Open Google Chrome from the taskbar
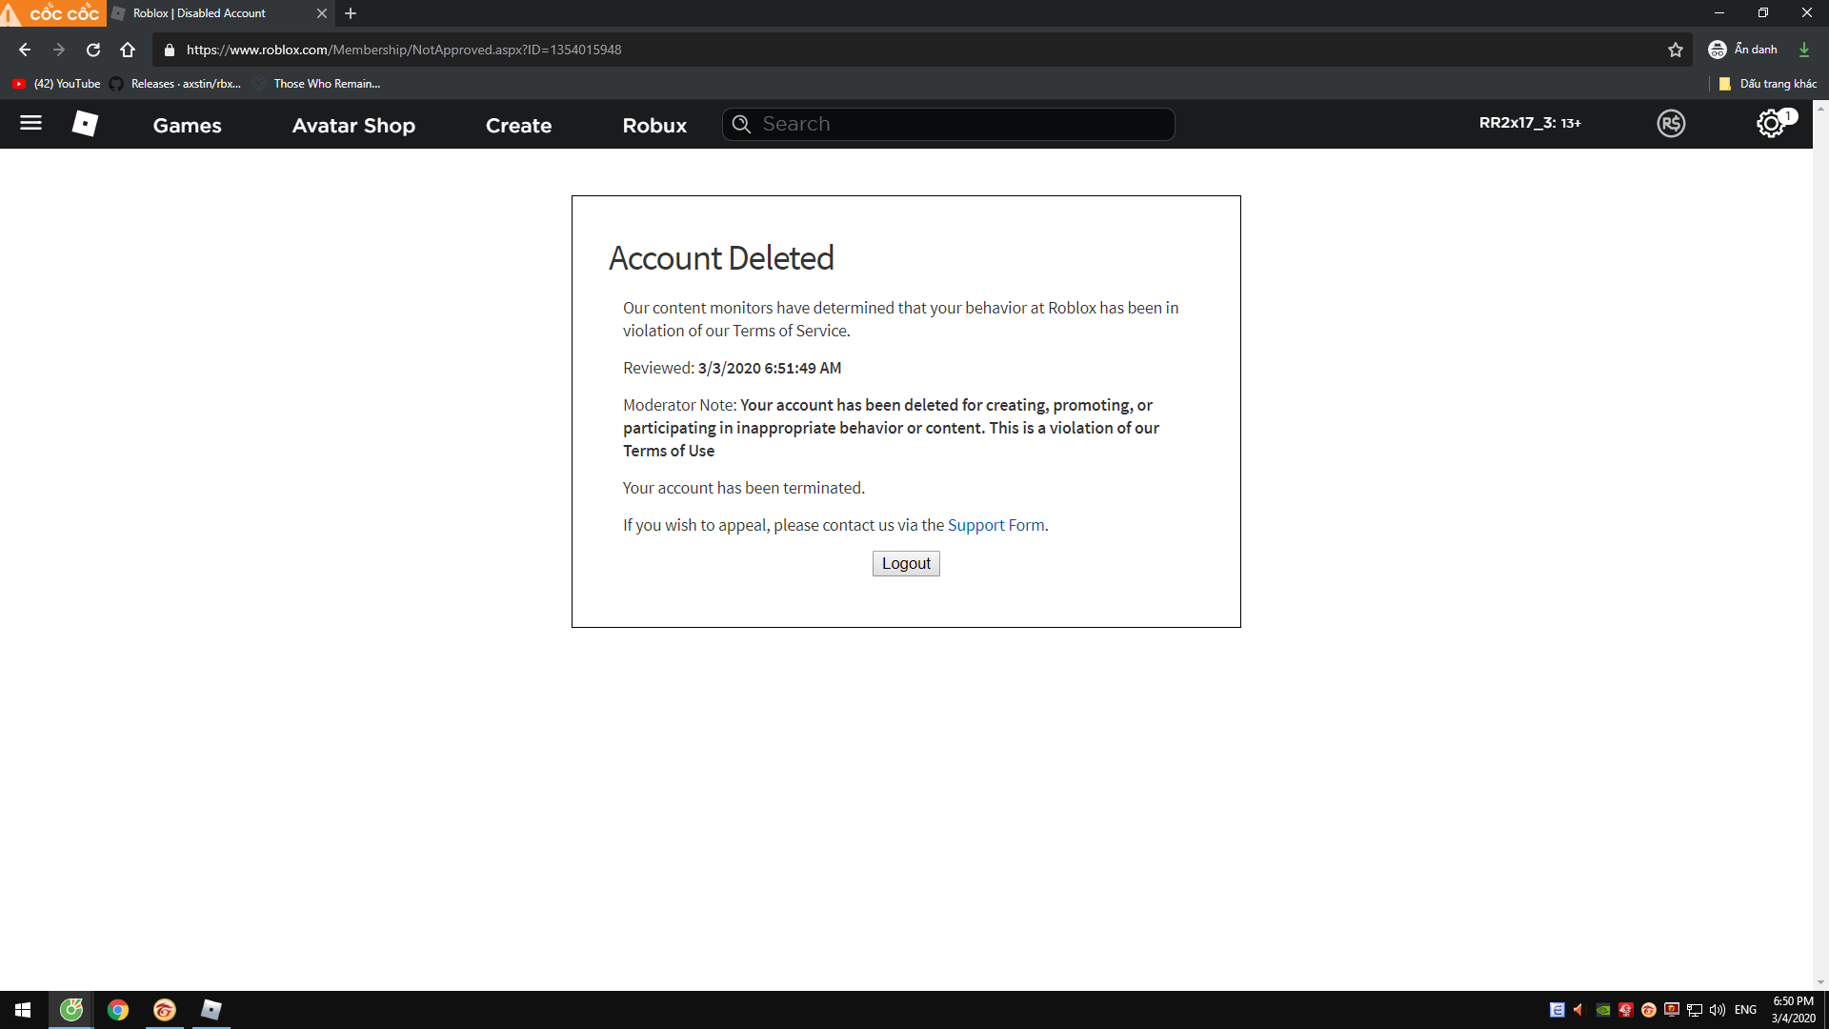 click(118, 1010)
